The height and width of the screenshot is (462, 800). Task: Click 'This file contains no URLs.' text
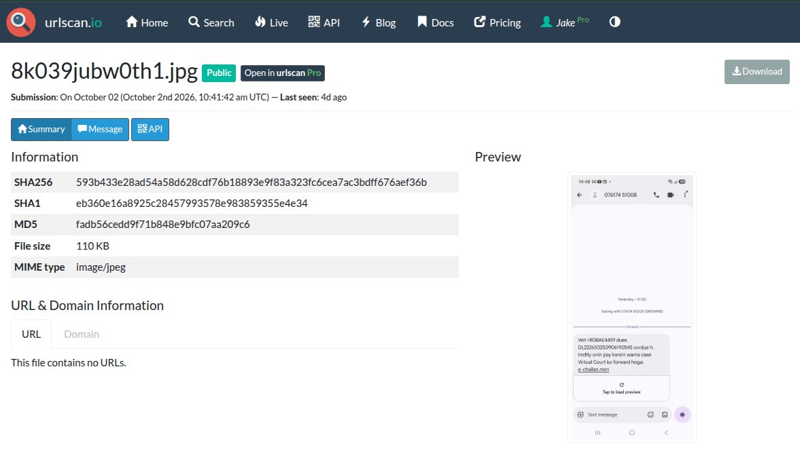[x=69, y=363]
